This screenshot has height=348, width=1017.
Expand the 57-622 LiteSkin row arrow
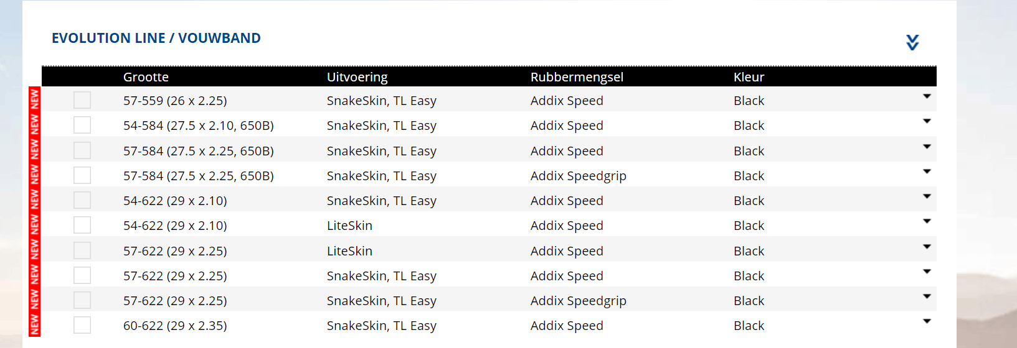927,247
